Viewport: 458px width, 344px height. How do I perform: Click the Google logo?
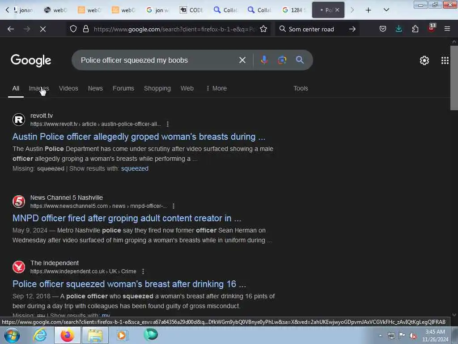point(31,60)
